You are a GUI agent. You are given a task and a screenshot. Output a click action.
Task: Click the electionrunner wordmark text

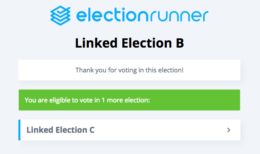[142, 16]
